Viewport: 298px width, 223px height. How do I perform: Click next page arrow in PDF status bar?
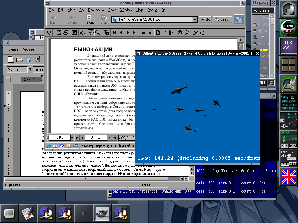tap(109, 138)
